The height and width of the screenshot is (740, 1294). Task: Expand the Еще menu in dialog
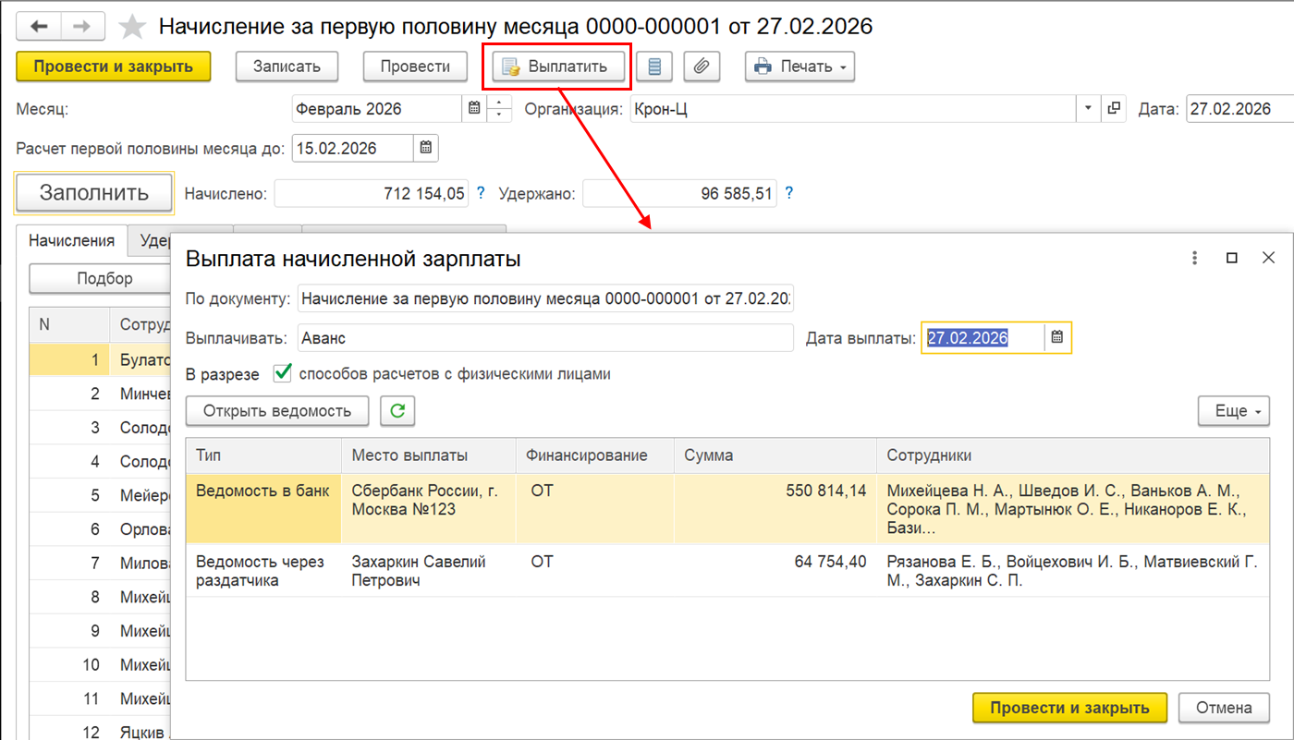[1233, 411]
